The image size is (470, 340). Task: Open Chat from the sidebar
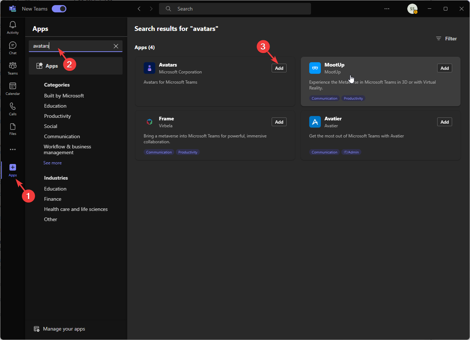13,48
